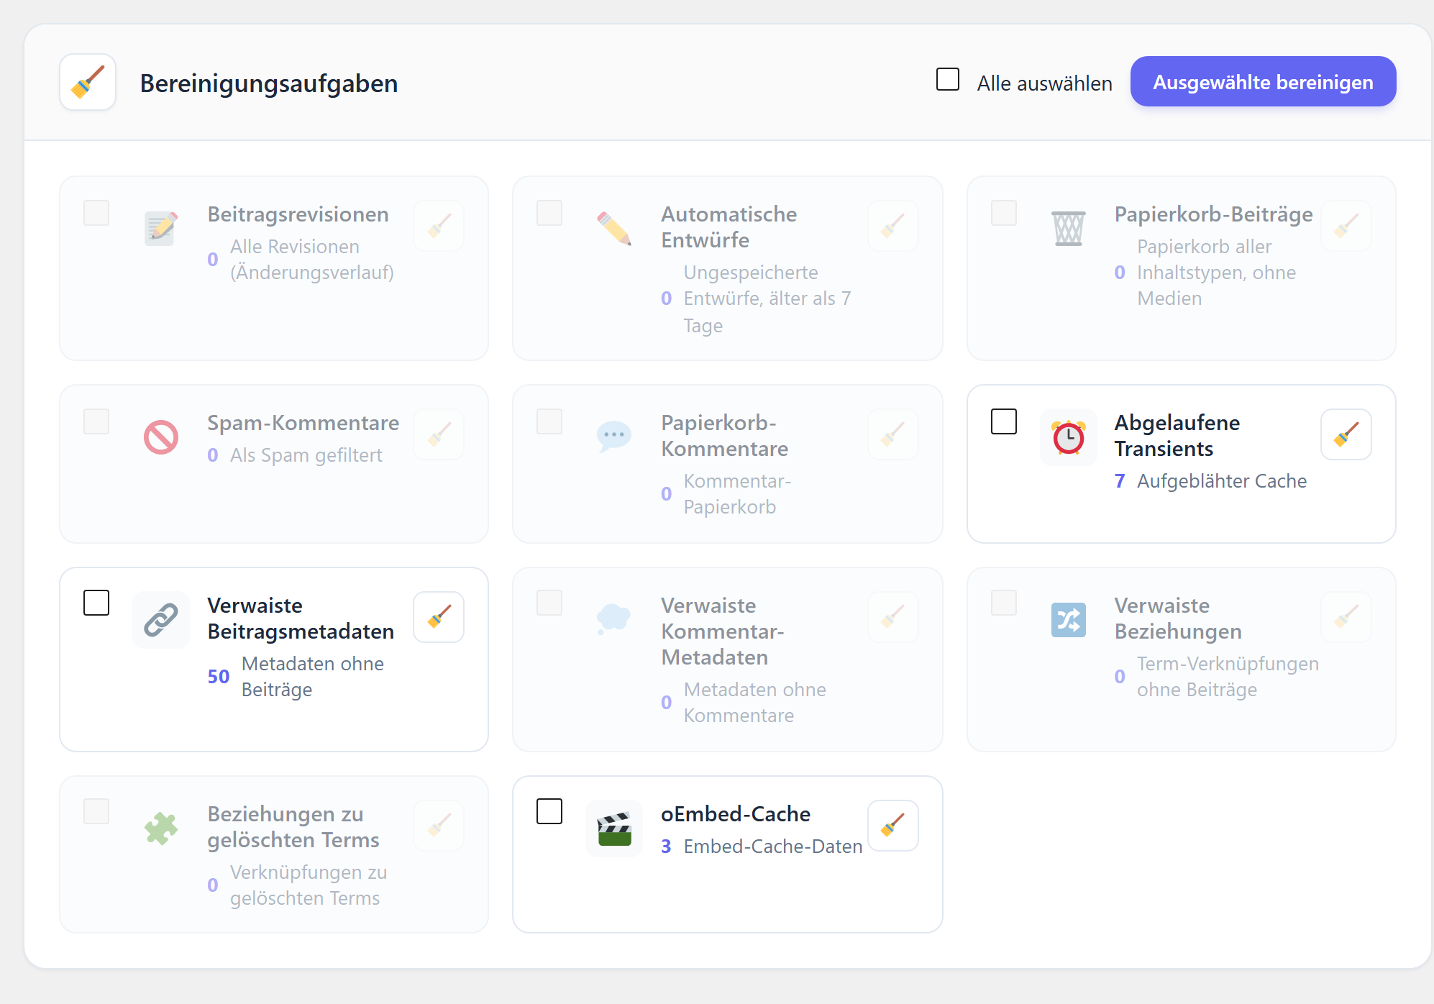The height and width of the screenshot is (1004, 1434).
Task: Click the pencil icon of Automatische Entwürfe
Action: coord(614,229)
